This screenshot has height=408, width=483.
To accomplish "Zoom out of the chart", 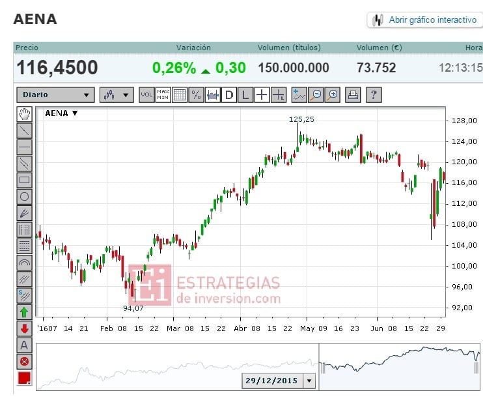I will click(316, 95).
